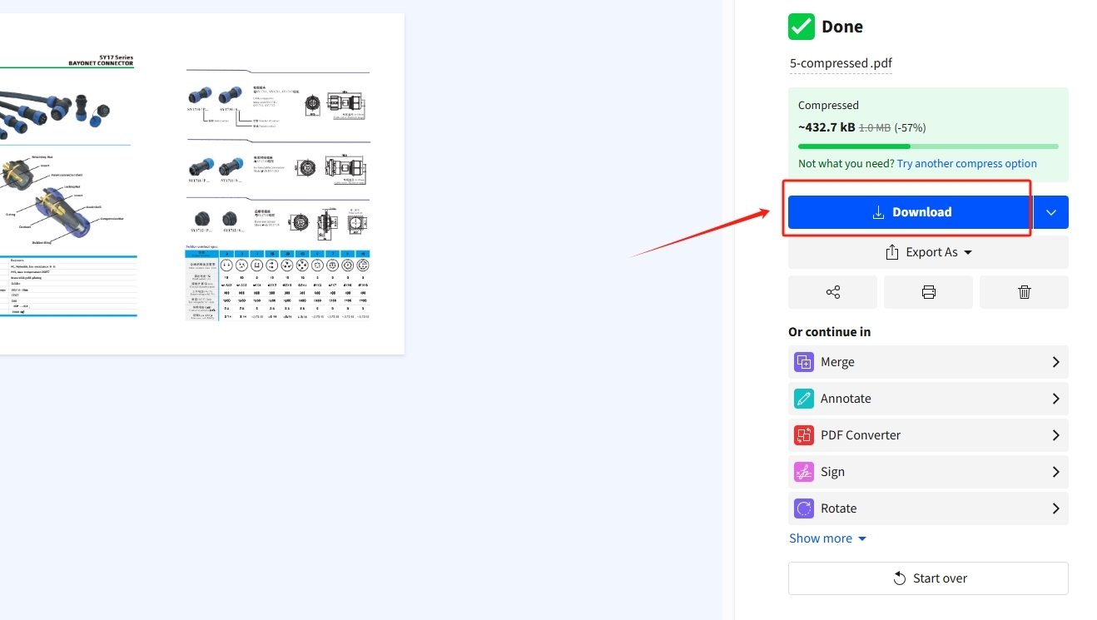The height and width of the screenshot is (620, 1097).
Task: Click the green Done checkmark icon
Action: click(802, 27)
